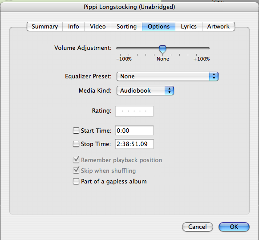
Task: Check Part of a gapless album
Action: pyautogui.click(x=76, y=181)
